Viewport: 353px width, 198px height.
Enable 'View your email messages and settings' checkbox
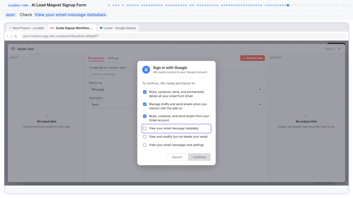[x=145, y=145]
